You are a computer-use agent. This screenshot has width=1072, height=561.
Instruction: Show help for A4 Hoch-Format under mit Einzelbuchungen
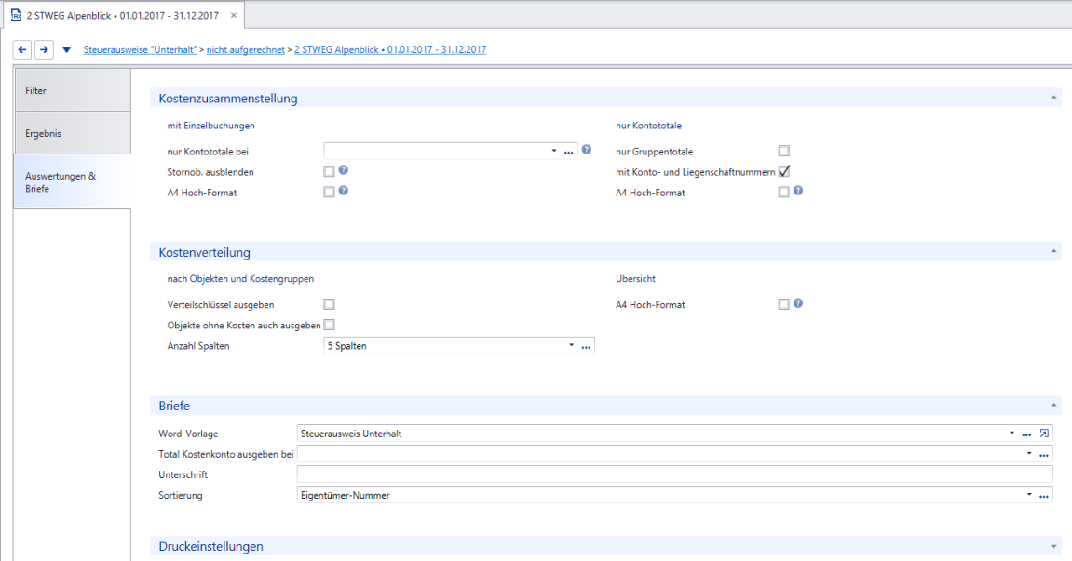pos(343,191)
